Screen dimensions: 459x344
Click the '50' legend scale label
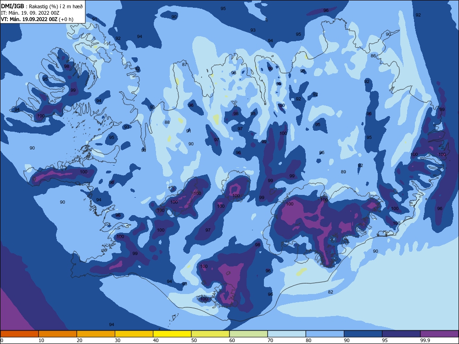coord(194,340)
